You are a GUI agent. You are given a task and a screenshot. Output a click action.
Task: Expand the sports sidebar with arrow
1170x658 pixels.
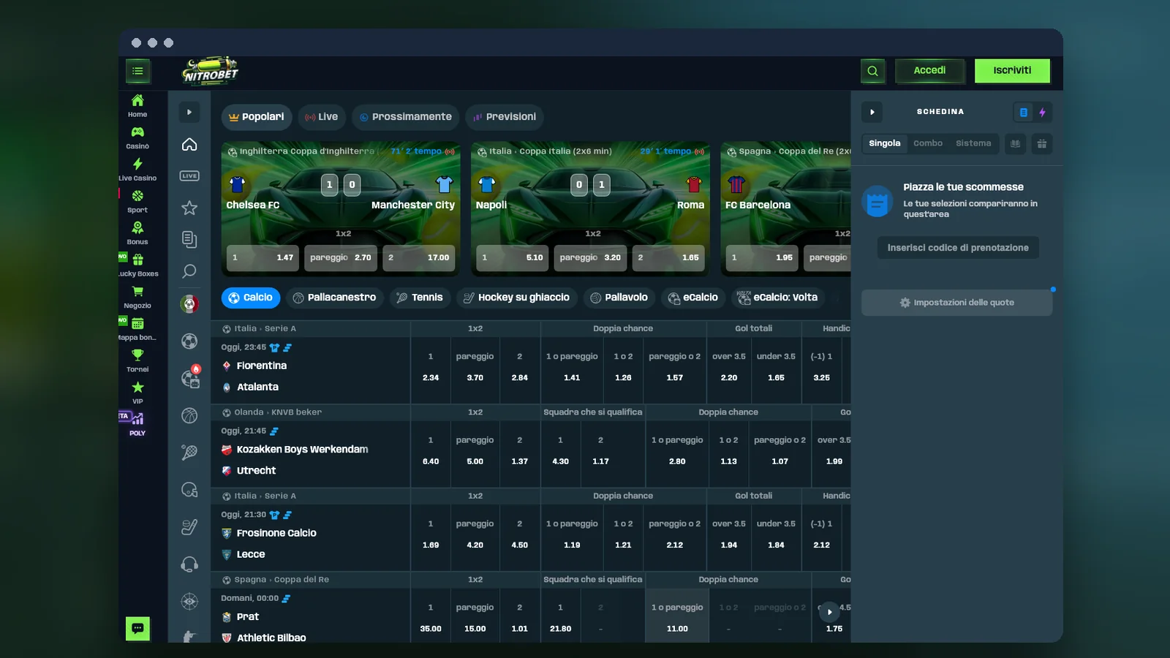(189, 112)
